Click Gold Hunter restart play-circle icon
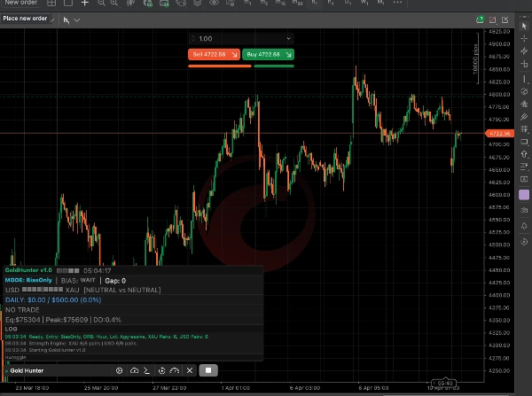 [161, 370]
